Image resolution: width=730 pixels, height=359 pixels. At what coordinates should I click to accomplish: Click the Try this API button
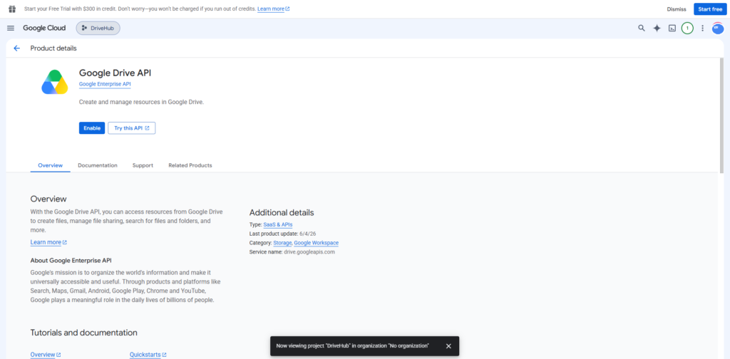(x=132, y=128)
